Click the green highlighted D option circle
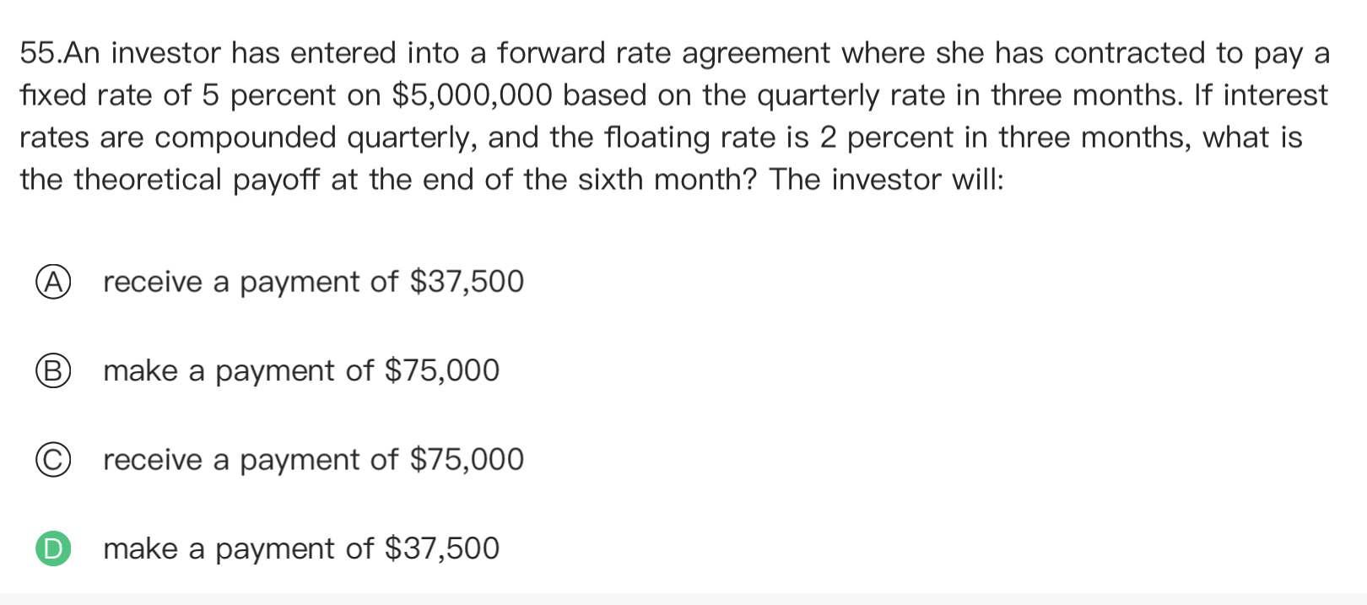Image resolution: width=1367 pixels, height=605 pixels. [53, 549]
